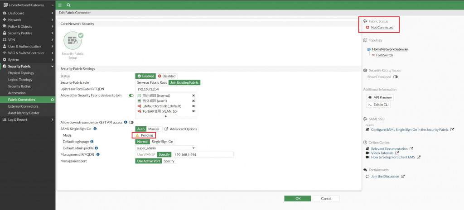Expand the Security Profiles menu chevron
The height and width of the screenshot is (210, 464).
coord(53,33)
